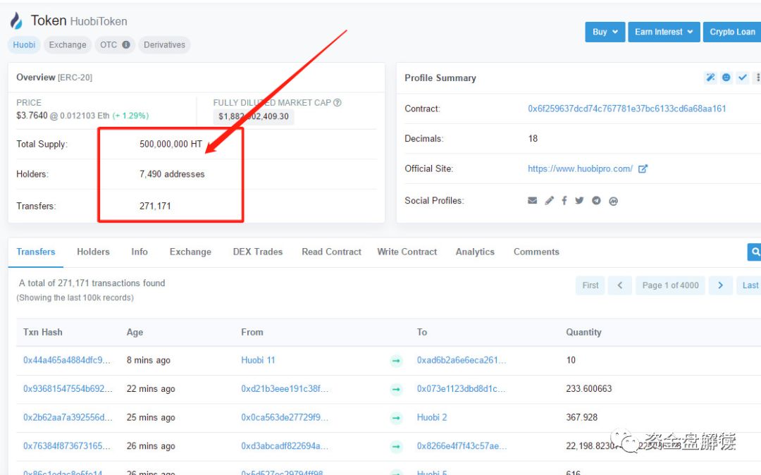This screenshot has height=475, width=761.
Task: Open the huobipro.com official site link
Action: [x=580, y=169]
